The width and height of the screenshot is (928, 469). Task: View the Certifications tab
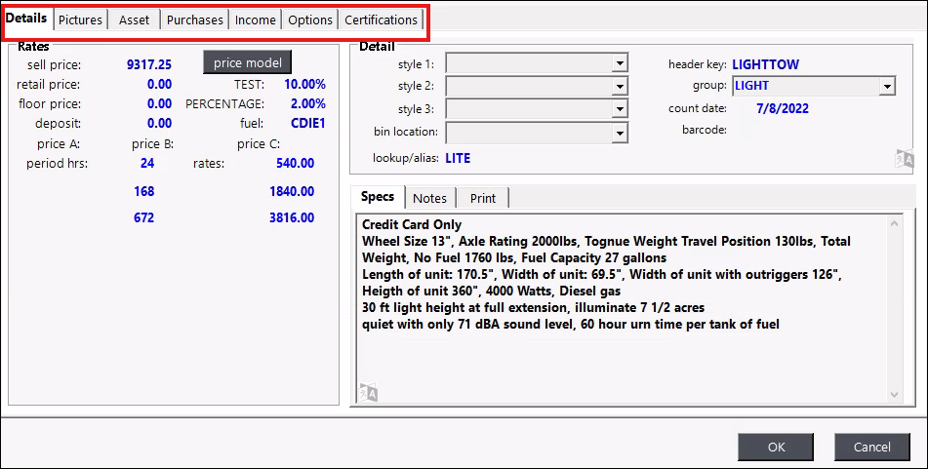click(x=381, y=20)
